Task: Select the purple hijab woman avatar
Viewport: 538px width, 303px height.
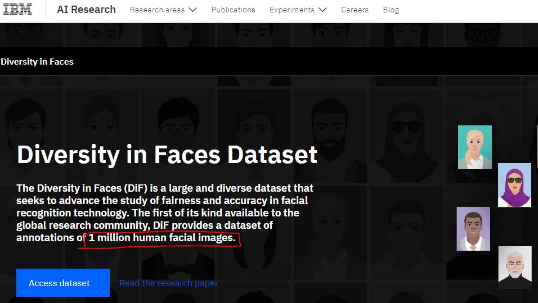Action: point(515,185)
